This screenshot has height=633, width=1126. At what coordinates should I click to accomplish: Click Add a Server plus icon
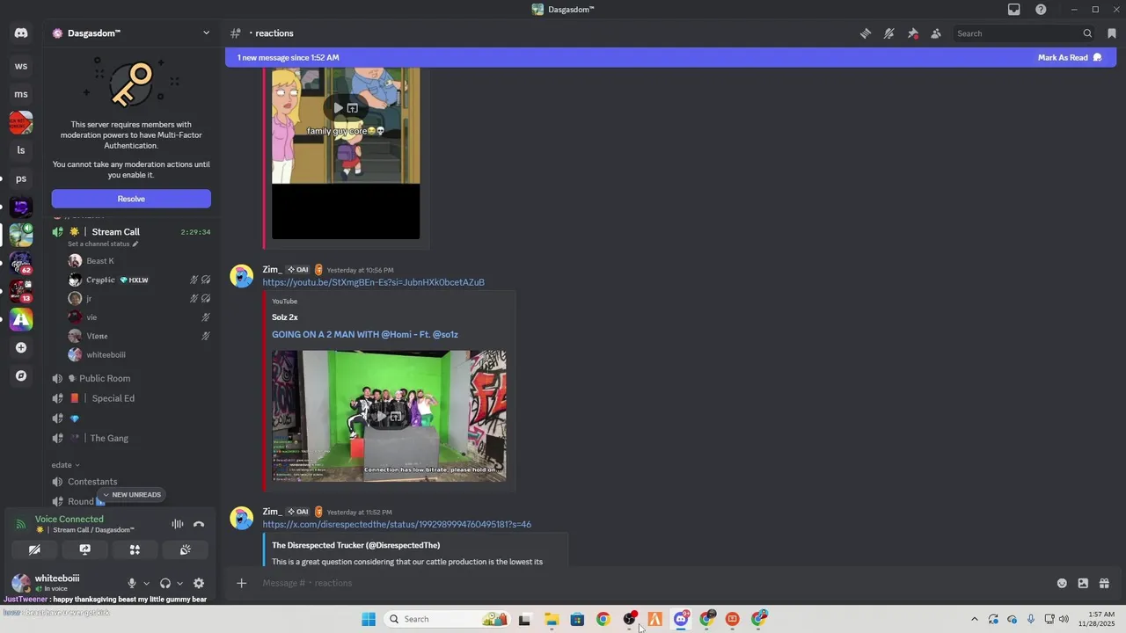(x=21, y=347)
